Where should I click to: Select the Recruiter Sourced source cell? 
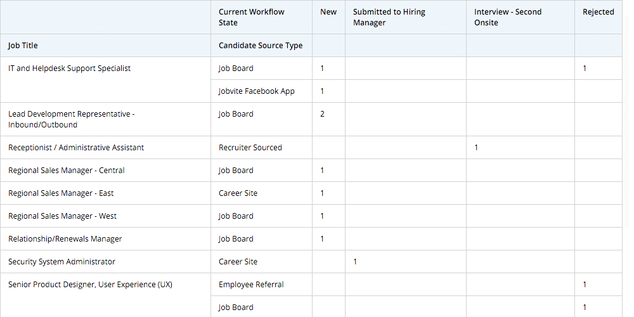tap(250, 148)
